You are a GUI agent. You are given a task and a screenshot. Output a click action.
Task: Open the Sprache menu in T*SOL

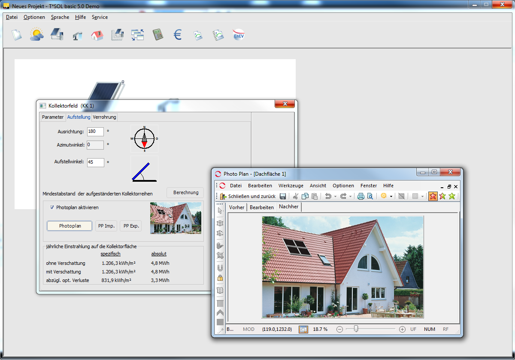(x=60, y=17)
